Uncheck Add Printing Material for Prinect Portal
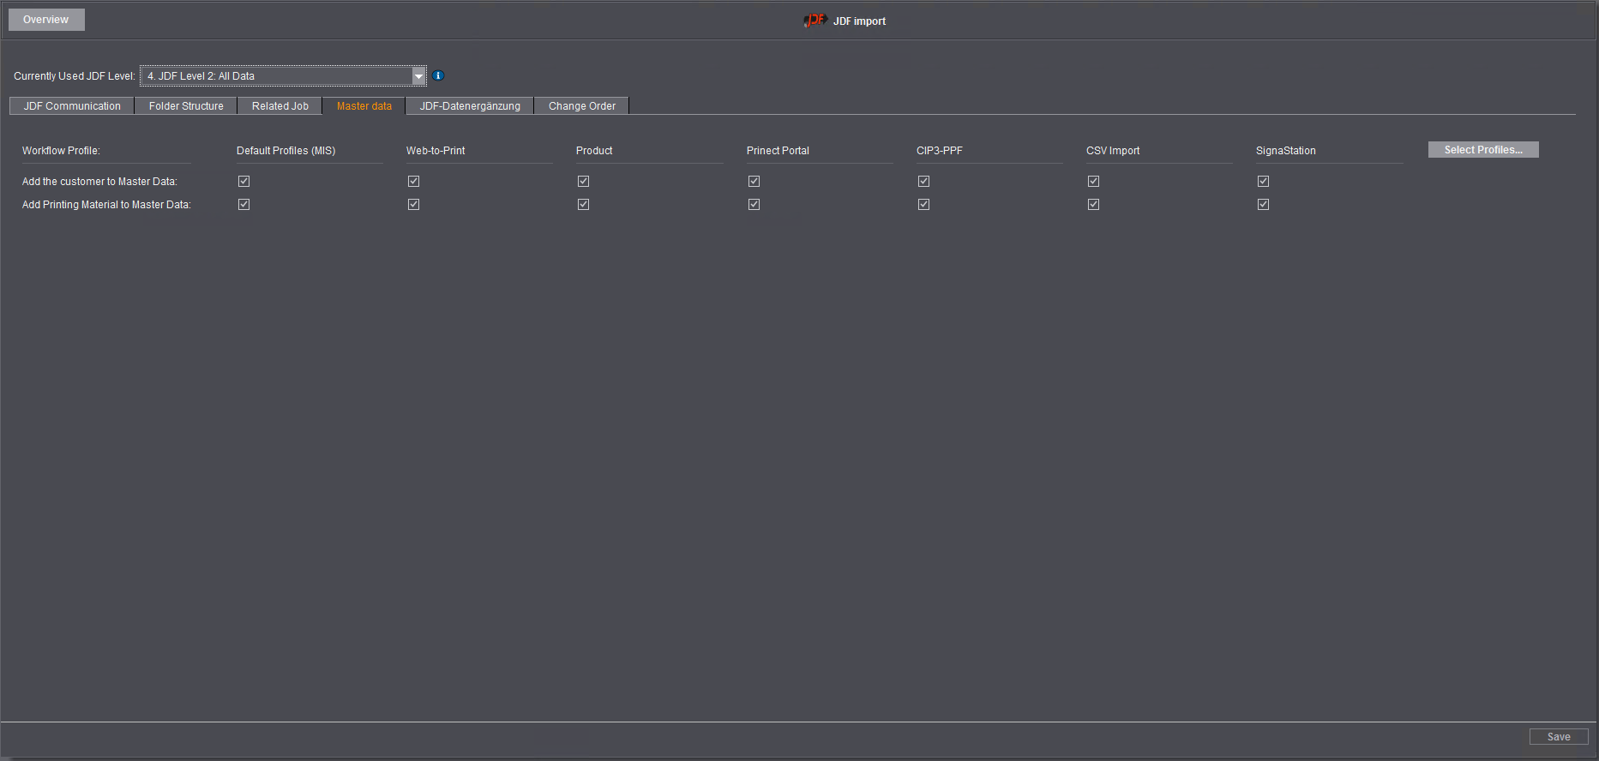This screenshot has height=761, width=1599. (x=754, y=205)
